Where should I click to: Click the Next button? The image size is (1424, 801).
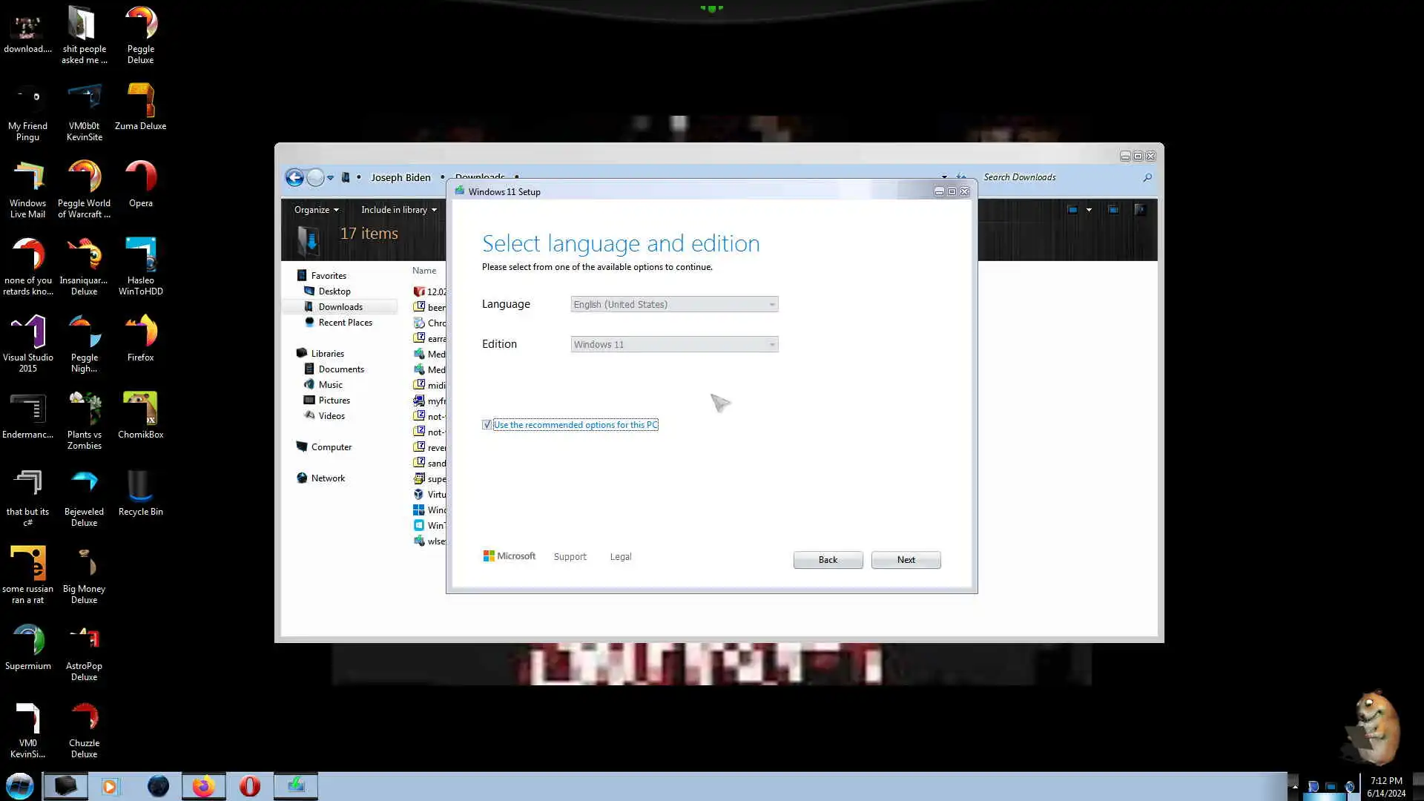click(x=906, y=560)
